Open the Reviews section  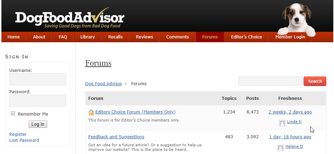pyautogui.click(x=144, y=37)
